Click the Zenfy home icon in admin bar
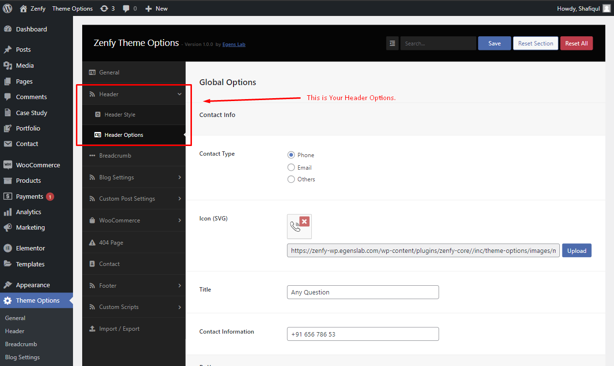Screen dimensions: 614x366 pyautogui.click(x=24, y=8)
